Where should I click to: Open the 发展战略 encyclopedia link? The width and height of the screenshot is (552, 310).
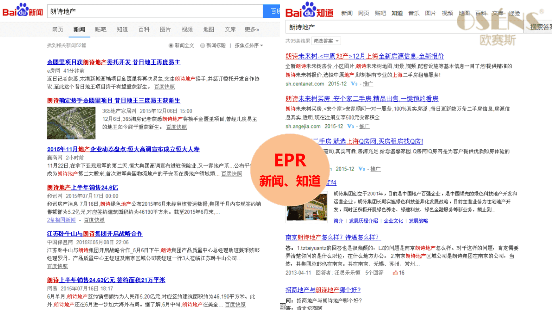click(418, 221)
